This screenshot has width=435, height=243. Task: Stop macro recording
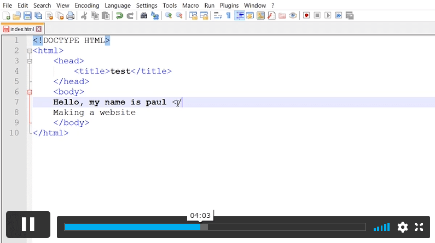point(317,16)
